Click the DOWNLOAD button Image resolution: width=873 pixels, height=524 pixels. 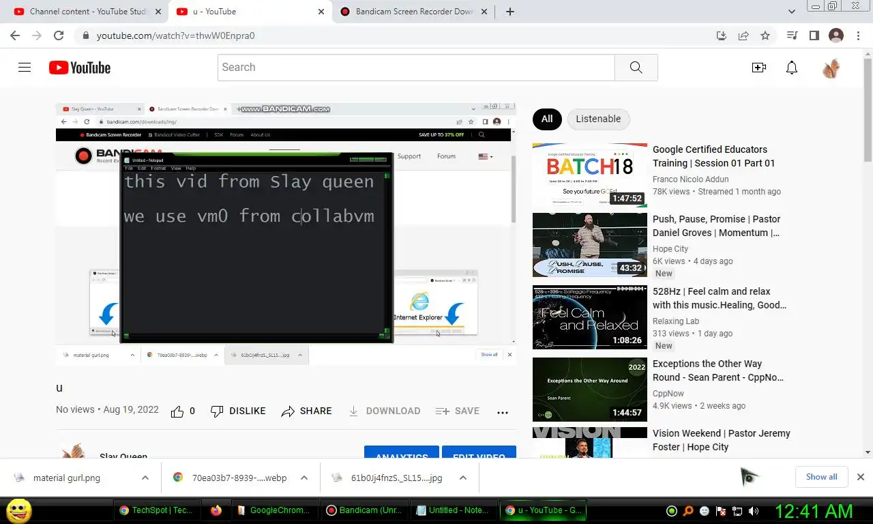(x=384, y=411)
